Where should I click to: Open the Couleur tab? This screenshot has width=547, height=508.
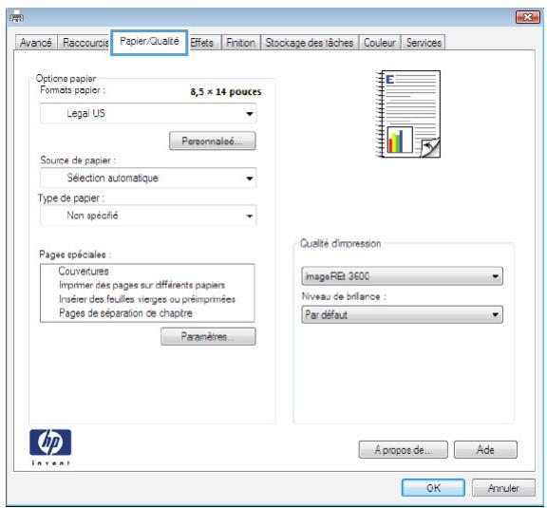coord(380,43)
